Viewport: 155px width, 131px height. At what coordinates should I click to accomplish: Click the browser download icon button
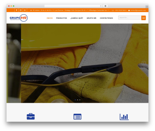pyautogui.click(x=105, y=6)
